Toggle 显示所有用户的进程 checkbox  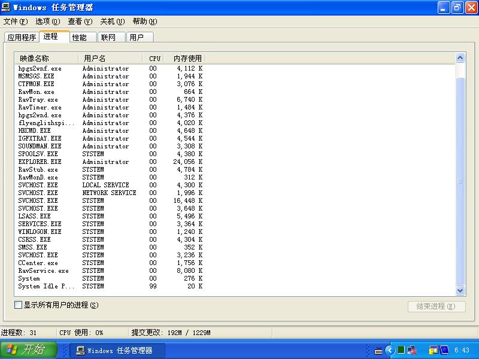[x=19, y=305]
